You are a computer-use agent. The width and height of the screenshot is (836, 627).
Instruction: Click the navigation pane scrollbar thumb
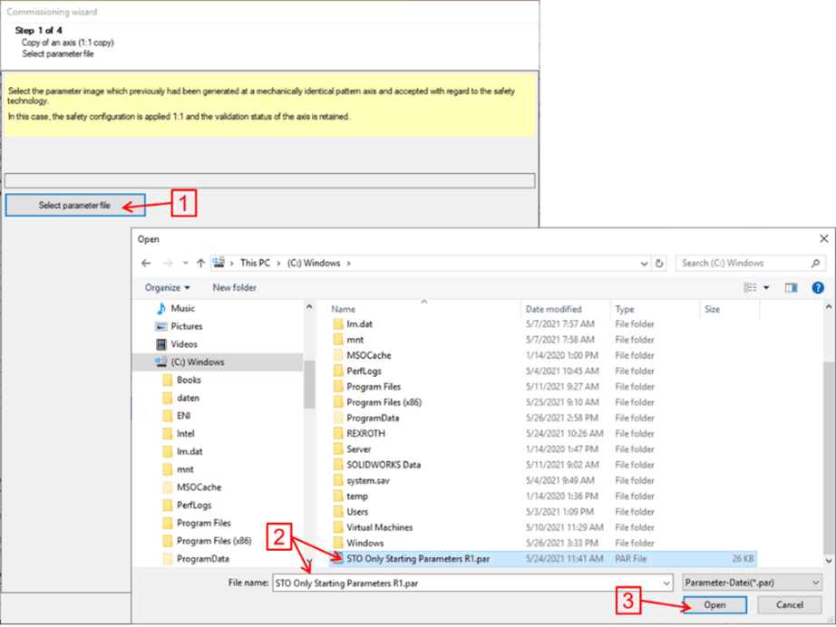(x=308, y=384)
